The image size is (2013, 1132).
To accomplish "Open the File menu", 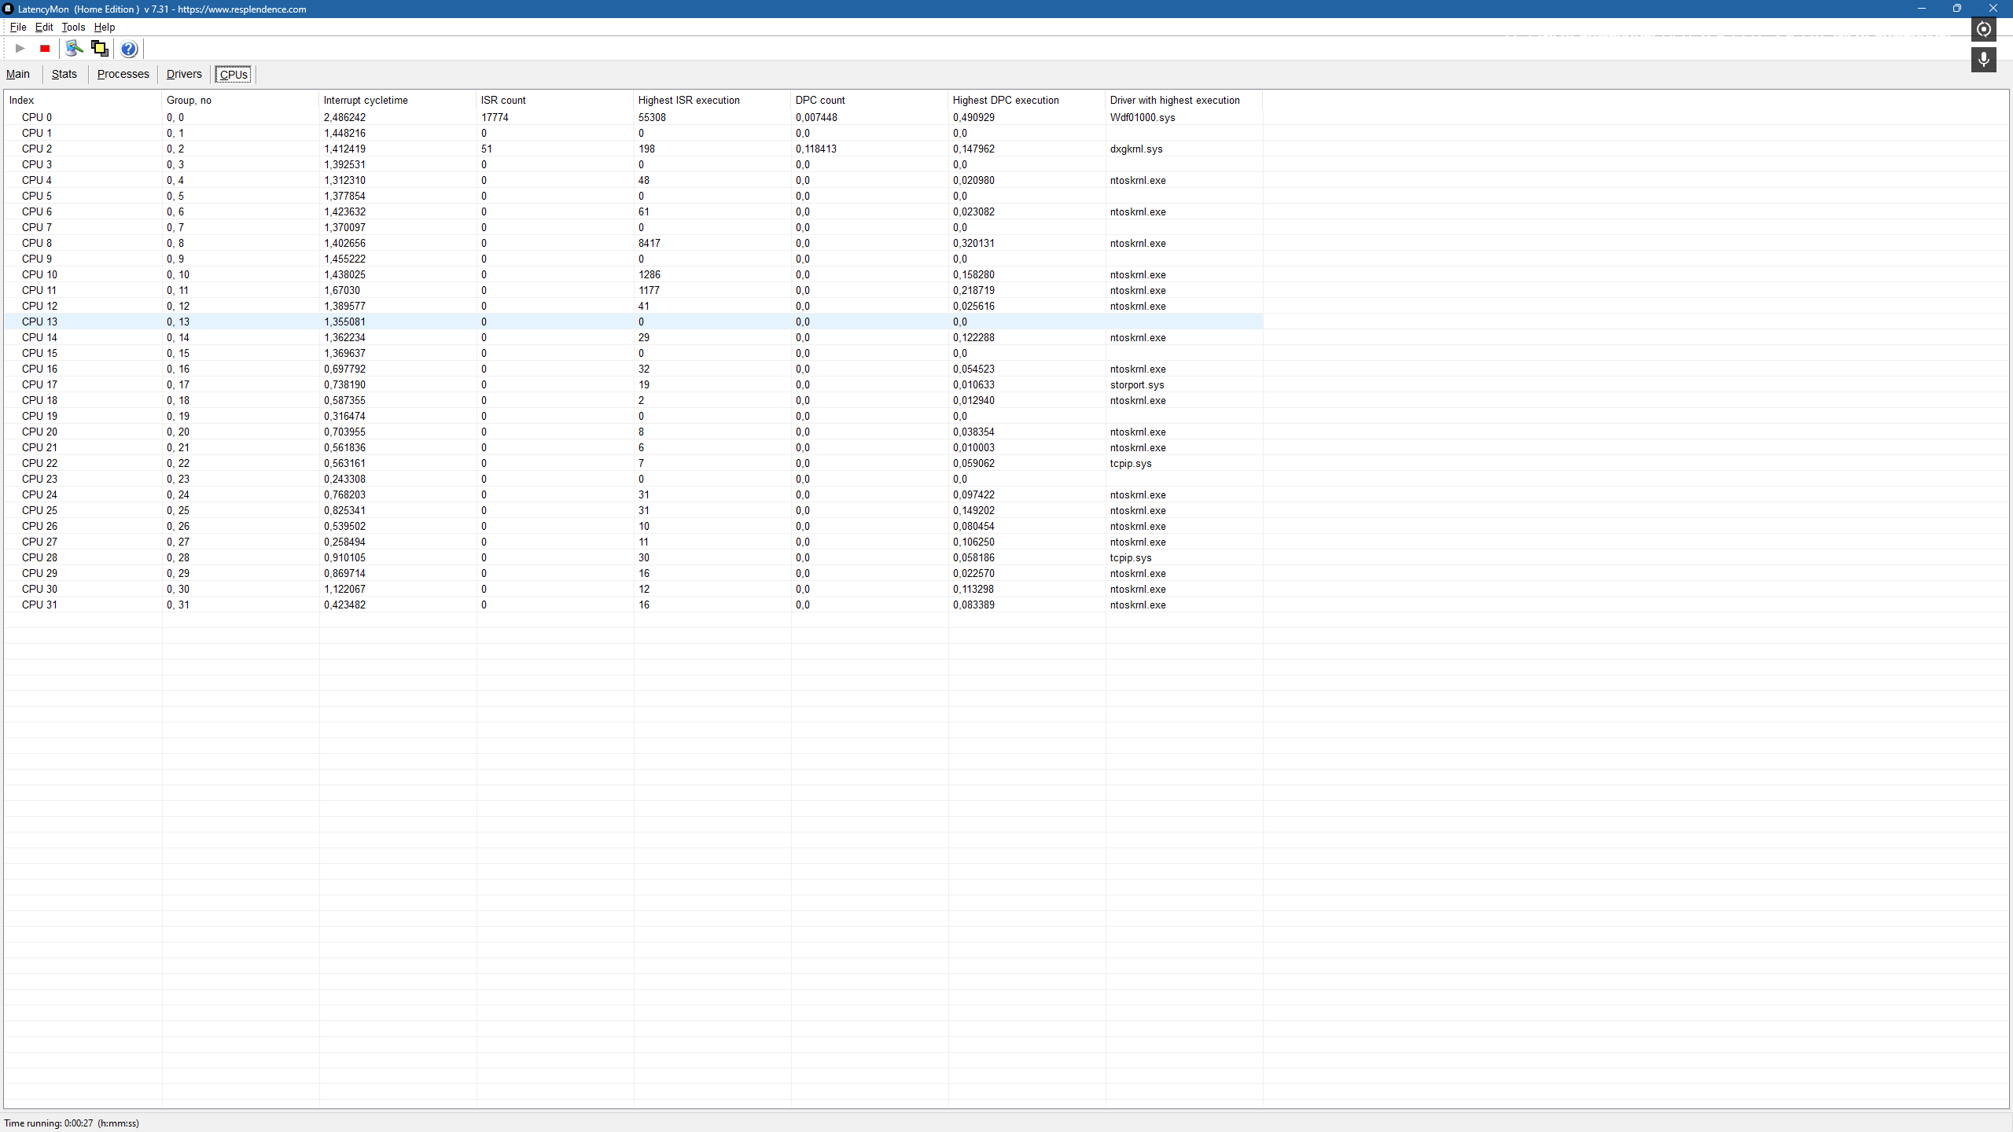I will click(x=17, y=27).
